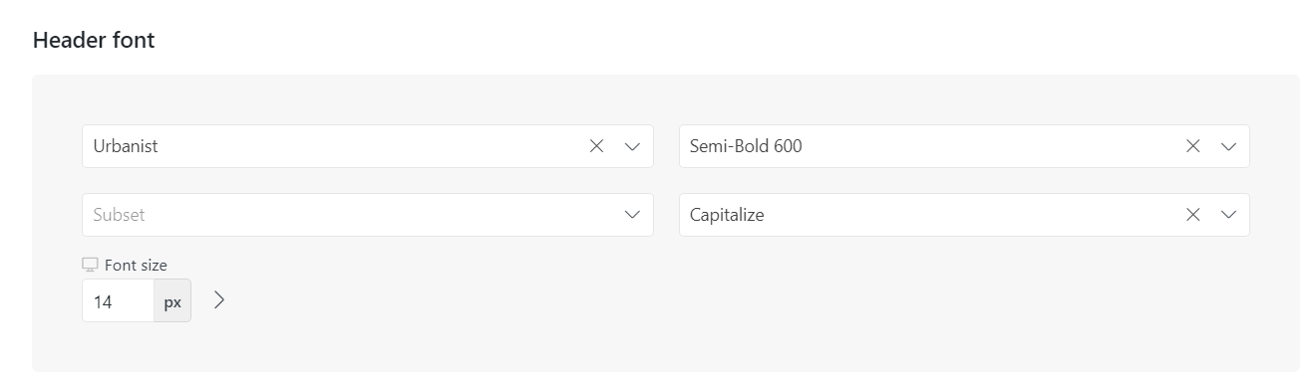The height and width of the screenshot is (374, 1312).
Task: Remove the Semi-Bold 600 weight selection
Action: point(1193,146)
